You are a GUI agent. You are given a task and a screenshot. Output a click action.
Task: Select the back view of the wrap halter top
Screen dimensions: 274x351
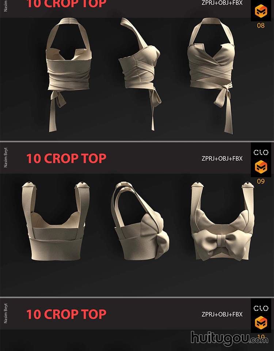click(69, 75)
